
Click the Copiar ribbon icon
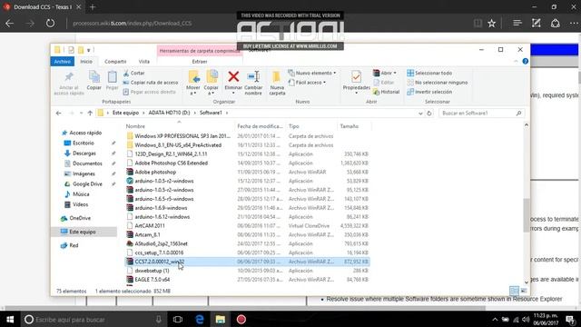pyautogui.click(x=94, y=76)
